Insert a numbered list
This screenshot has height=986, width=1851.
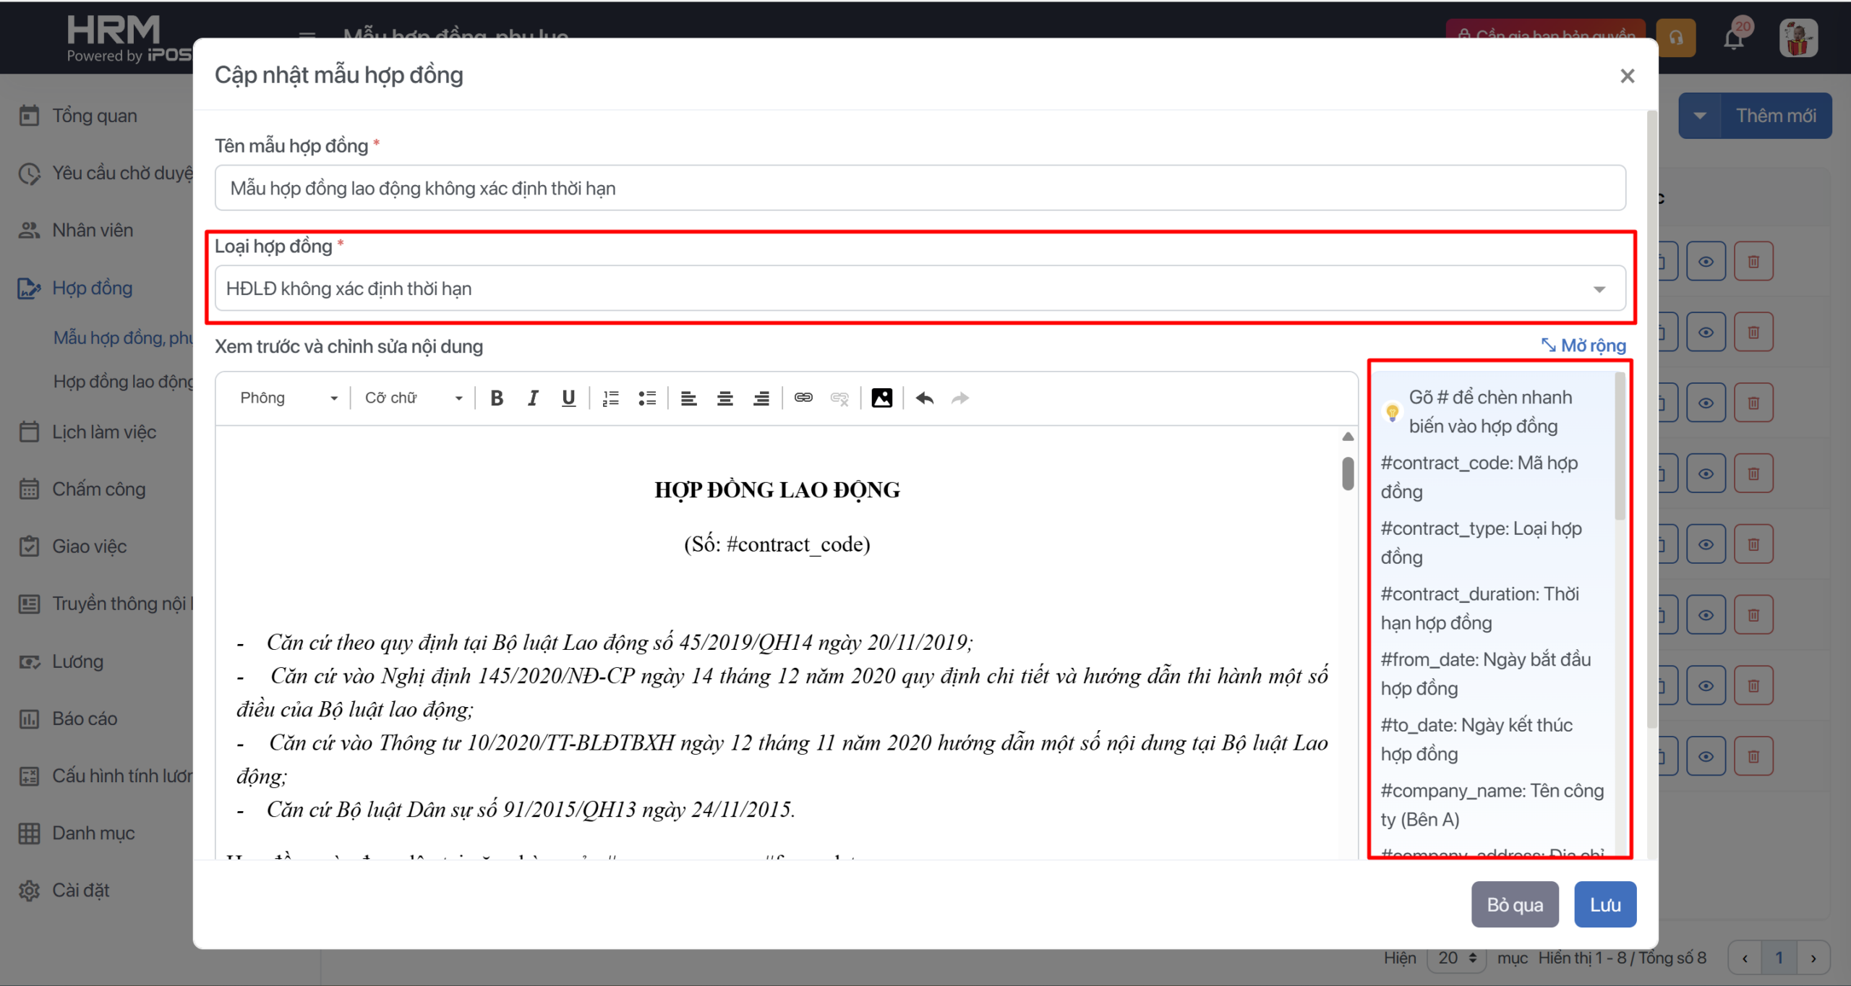click(611, 398)
